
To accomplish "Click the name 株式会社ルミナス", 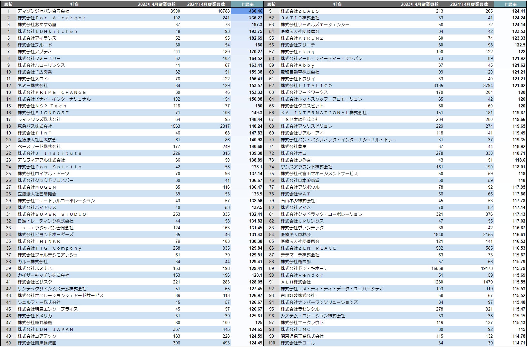I will click(x=35, y=268).
